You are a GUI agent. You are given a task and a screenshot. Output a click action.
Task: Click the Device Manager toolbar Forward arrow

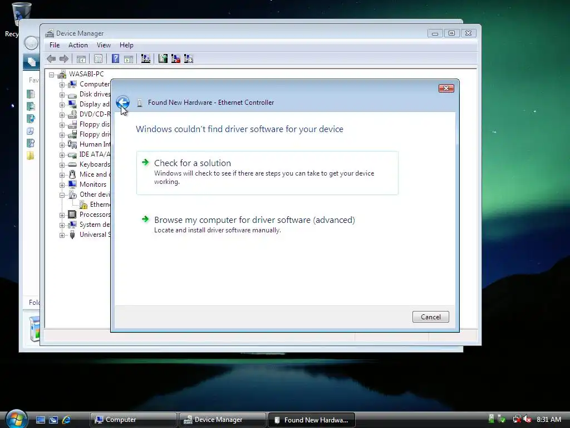pyautogui.click(x=64, y=59)
